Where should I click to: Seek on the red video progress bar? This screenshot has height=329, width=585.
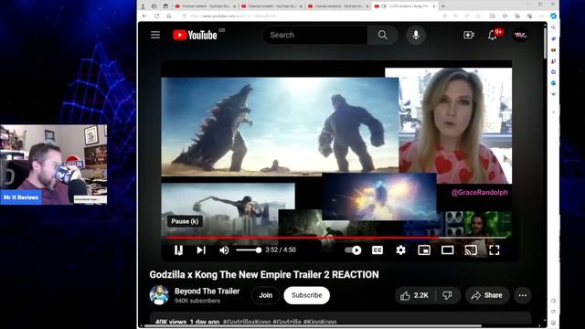click(335, 238)
